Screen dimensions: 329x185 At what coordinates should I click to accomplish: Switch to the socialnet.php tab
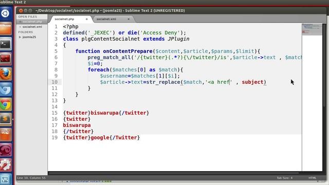tap(64, 19)
